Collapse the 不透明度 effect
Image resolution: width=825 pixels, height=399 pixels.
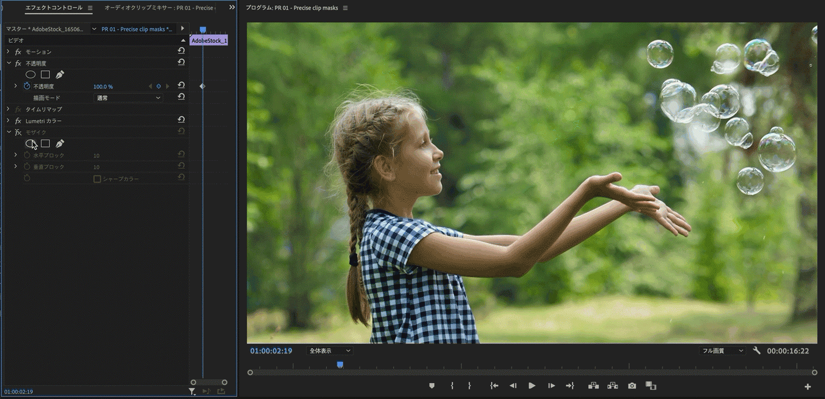(8, 63)
